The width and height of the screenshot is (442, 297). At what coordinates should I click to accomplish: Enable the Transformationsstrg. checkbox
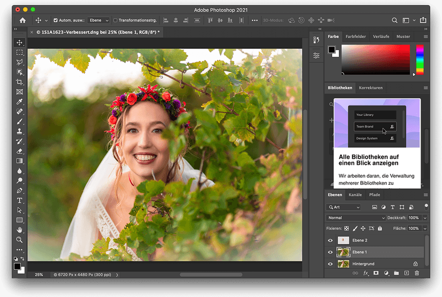pyautogui.click(x=115, y=20)
